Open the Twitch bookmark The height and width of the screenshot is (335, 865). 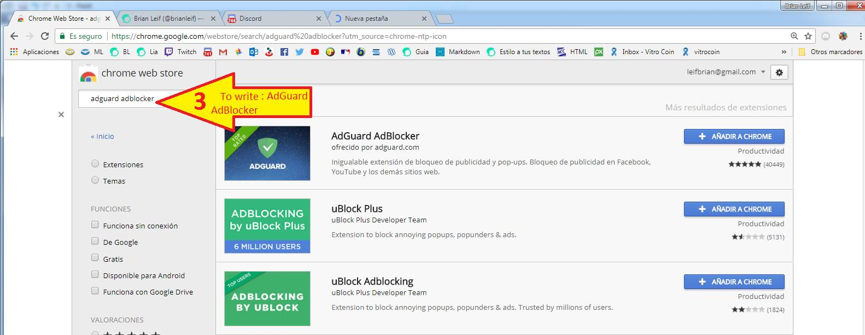[180, 52]
